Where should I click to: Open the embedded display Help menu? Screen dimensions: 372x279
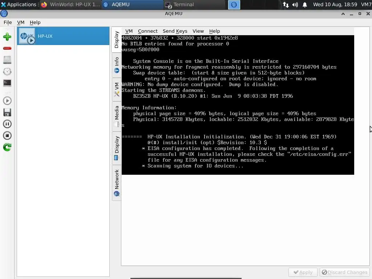click(x=214, y=31)
